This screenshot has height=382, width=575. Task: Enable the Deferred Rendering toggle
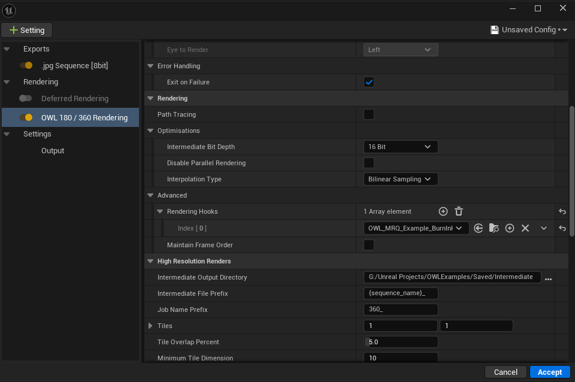pos(26,98)
